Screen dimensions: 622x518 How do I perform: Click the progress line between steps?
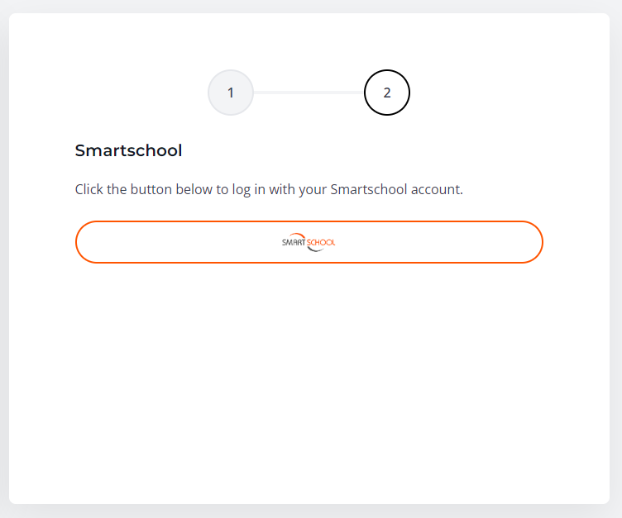(309, 93)
